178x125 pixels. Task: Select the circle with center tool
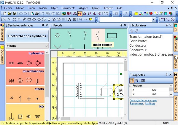point(44,19)
